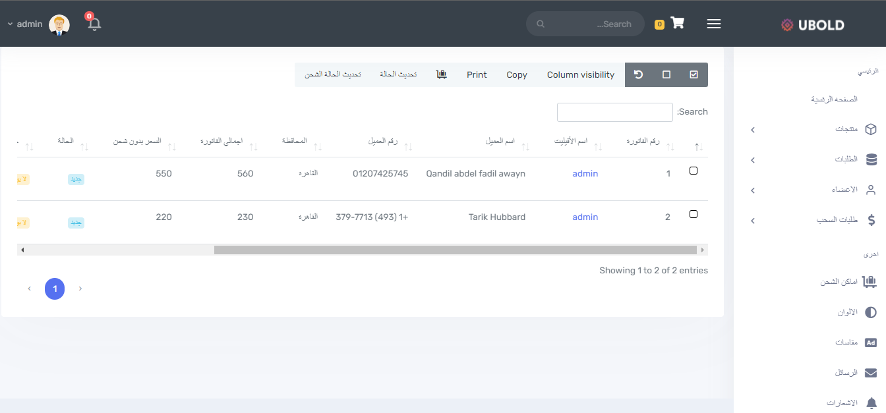Open اماكن الشحن in the sidebar

(x=839, y=282)
